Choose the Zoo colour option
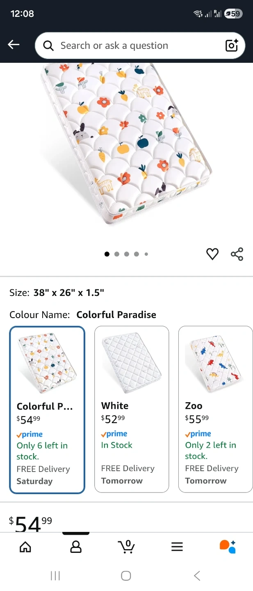Image resolution: width=253 pixels, height=591 pixels. coord(215,409)
